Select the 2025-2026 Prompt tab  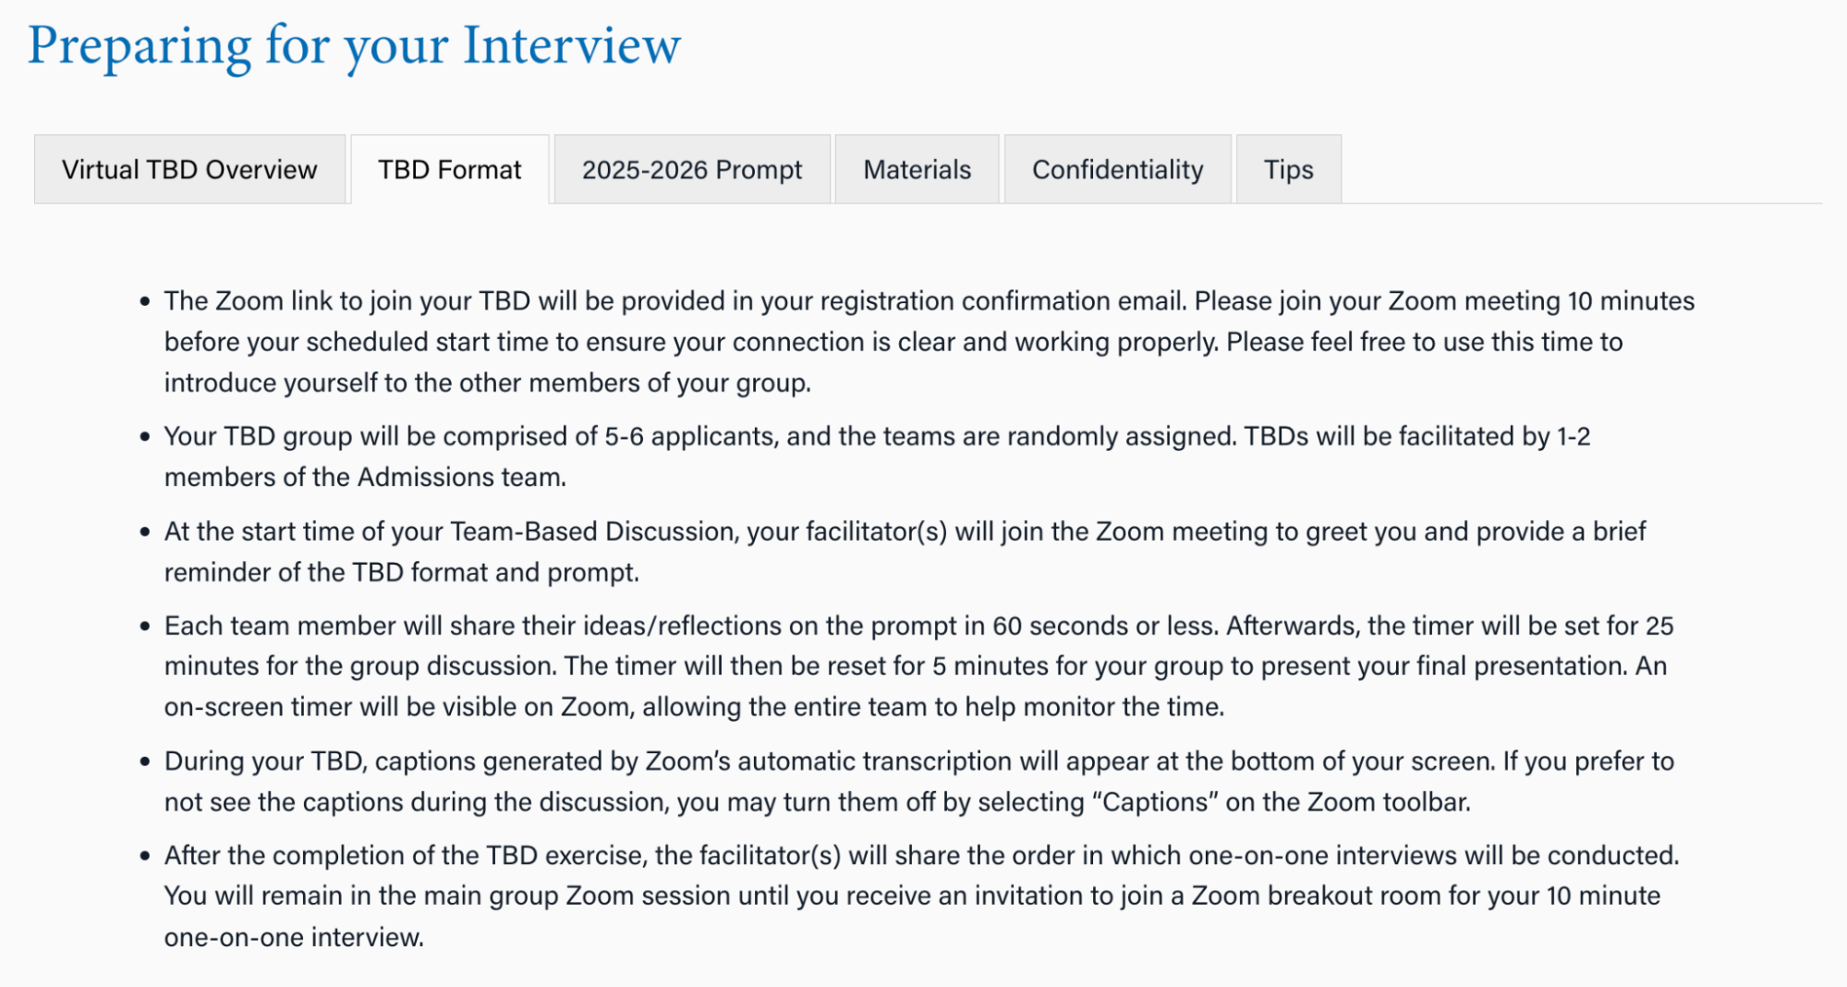[691, 169]
